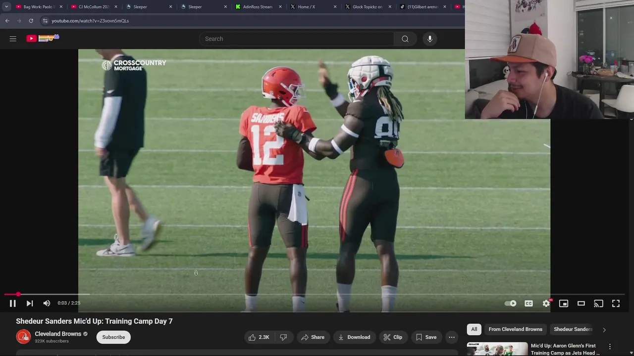Enter fullscreen mode
The width and height of the screenshot is (634, 356).
pos(616,304)
